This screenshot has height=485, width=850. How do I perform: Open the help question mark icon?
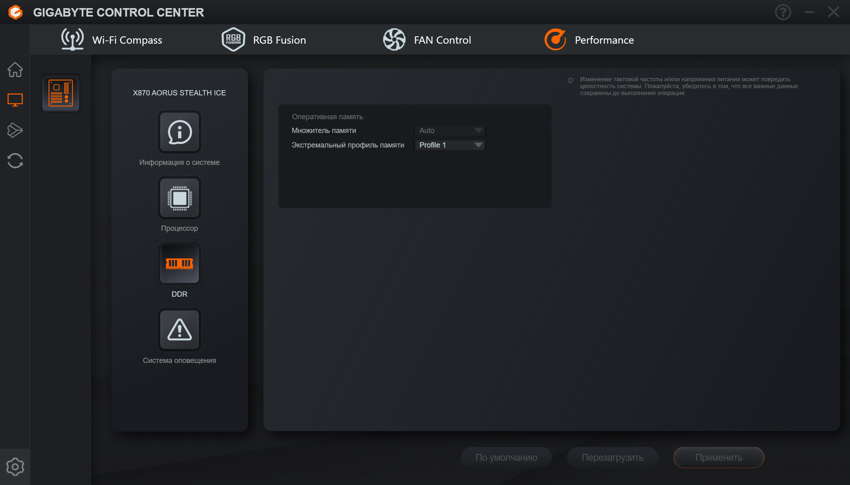pos(783,12)
